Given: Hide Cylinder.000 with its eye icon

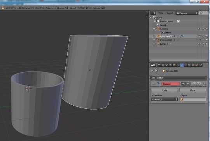Looking at the screenshot, I should tap(199, 36).
